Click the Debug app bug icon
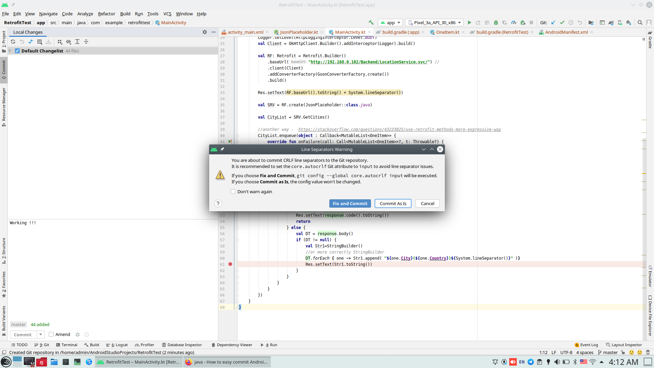The width and height of the screenshot is (654, 368). coord(496,23)
